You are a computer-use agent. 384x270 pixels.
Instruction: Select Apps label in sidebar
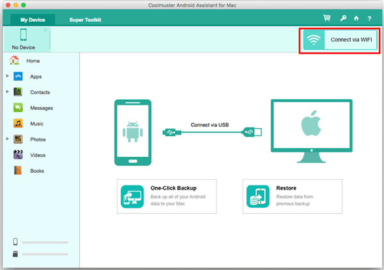pyautogui.click(x=36, y=77)
